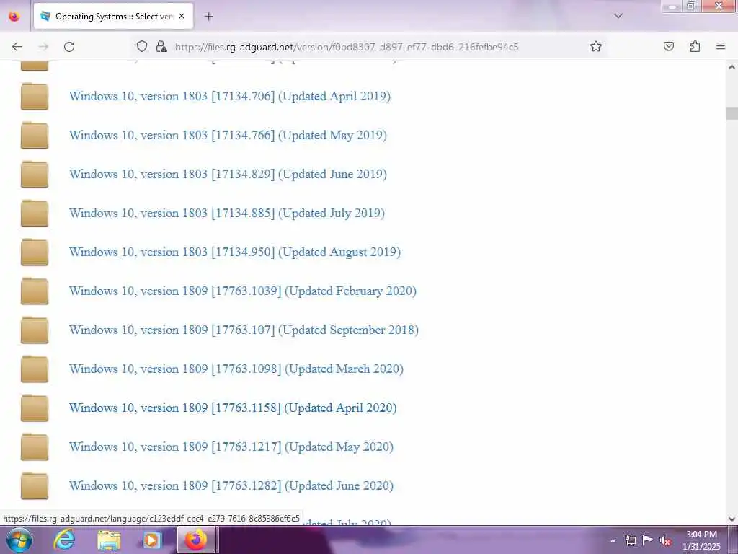Screen dimensions: 738x554
Task: Click folder icon beside 17134.829 June 2019
Action: [x=35, y=175]
